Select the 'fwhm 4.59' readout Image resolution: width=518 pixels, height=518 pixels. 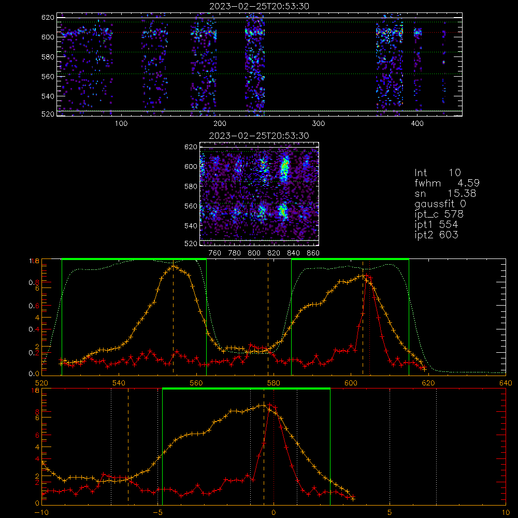(447, 183)
